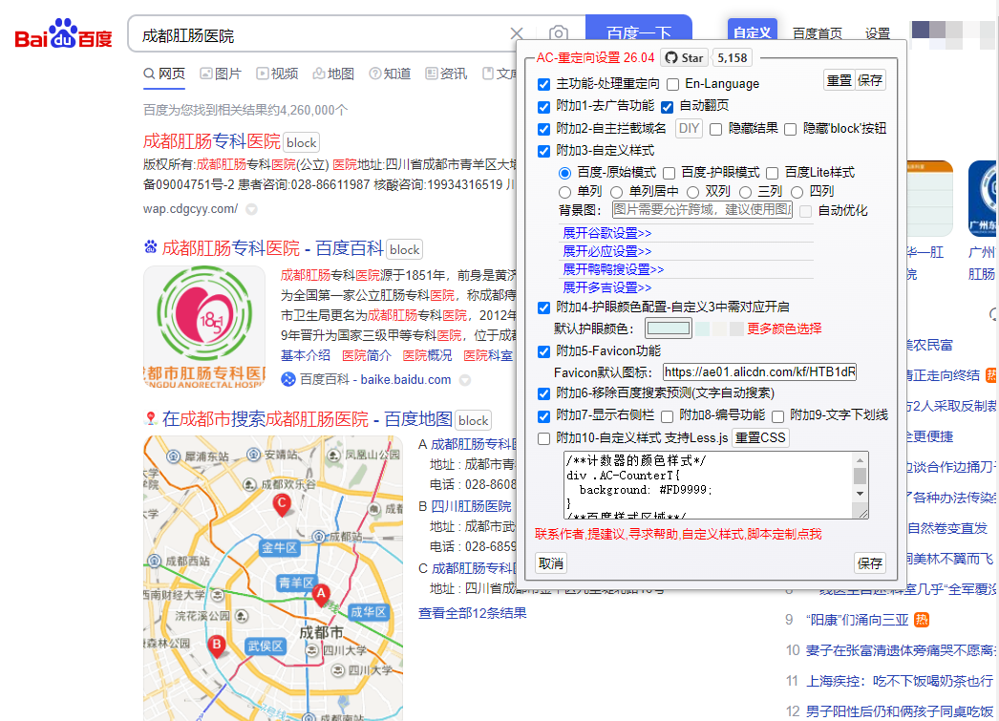Click 更多颜色选择 link
Viewport: 999px width, 721px height.
pos(784,329)
